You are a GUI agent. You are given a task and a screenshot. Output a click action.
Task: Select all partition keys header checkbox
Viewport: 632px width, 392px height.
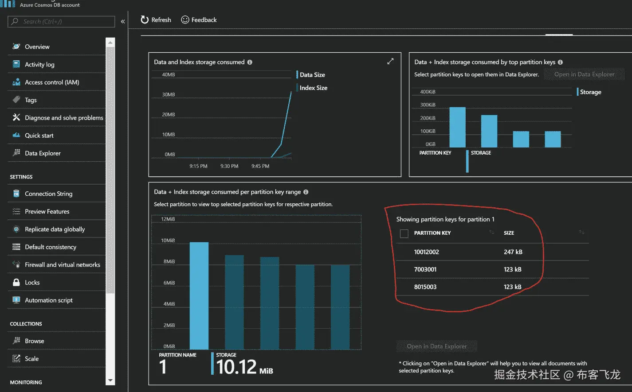[x=404, y=233]
